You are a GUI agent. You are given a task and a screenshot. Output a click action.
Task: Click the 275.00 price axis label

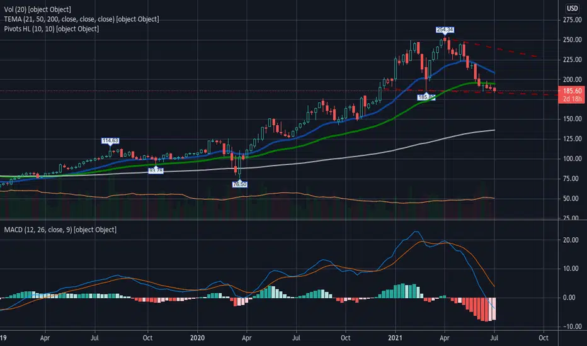(572, 20)
